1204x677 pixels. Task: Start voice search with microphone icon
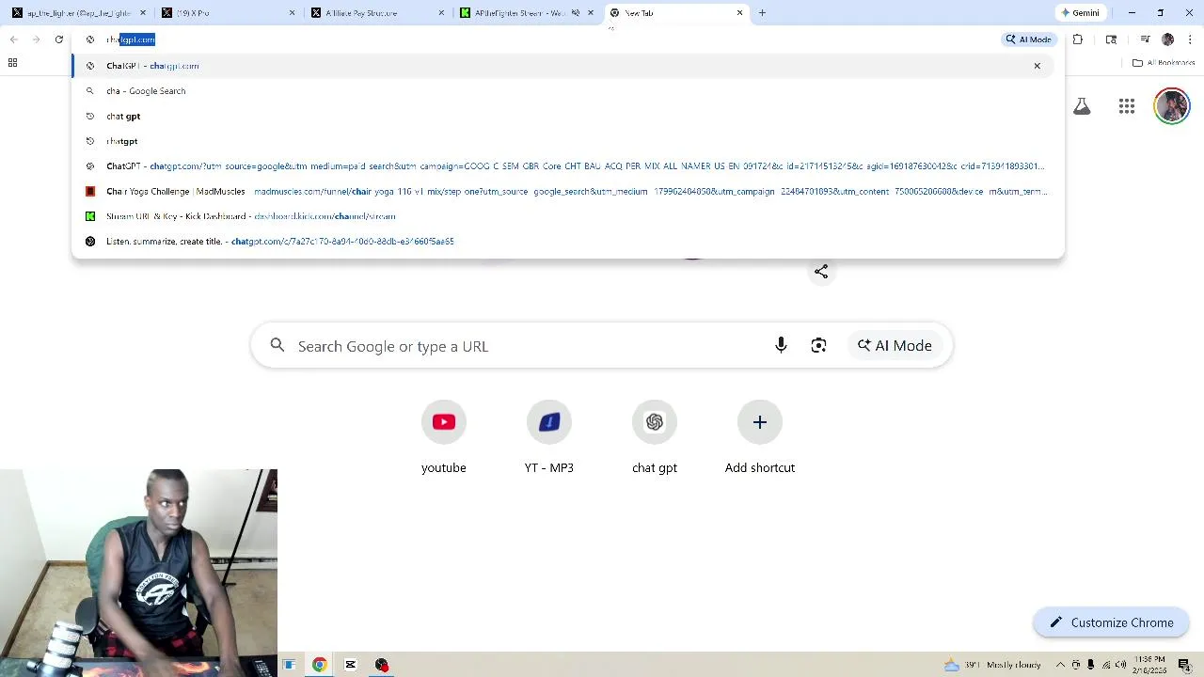781,346
